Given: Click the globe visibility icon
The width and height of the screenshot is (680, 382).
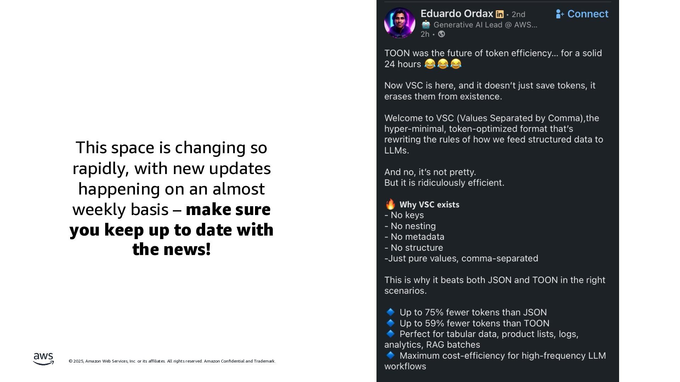Looking at the screenshot, I should (x=441, y=34).
